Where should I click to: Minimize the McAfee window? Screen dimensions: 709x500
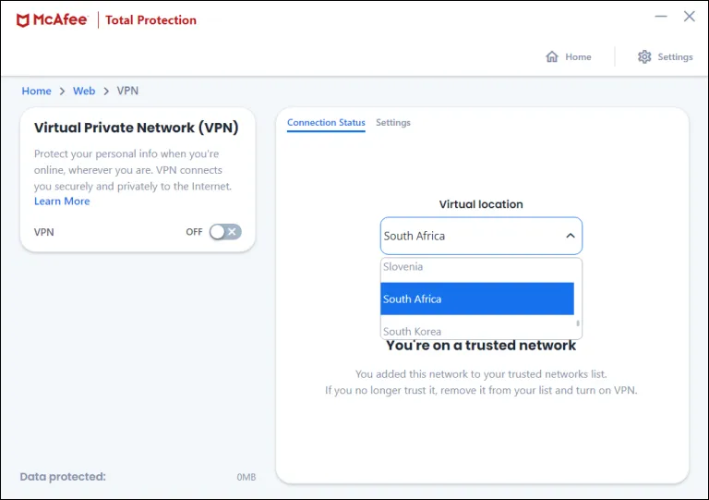pos(661,16)
